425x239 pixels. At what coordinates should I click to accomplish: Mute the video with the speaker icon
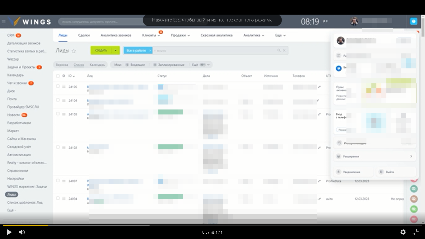[22, 232]
